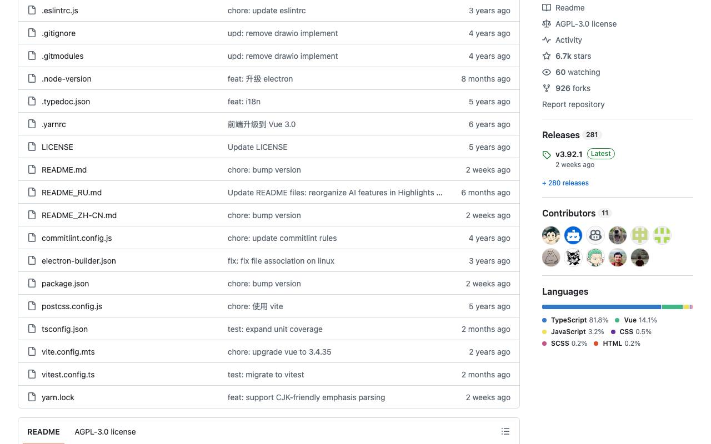Click the TypeScript segment of the language bar

602,307
